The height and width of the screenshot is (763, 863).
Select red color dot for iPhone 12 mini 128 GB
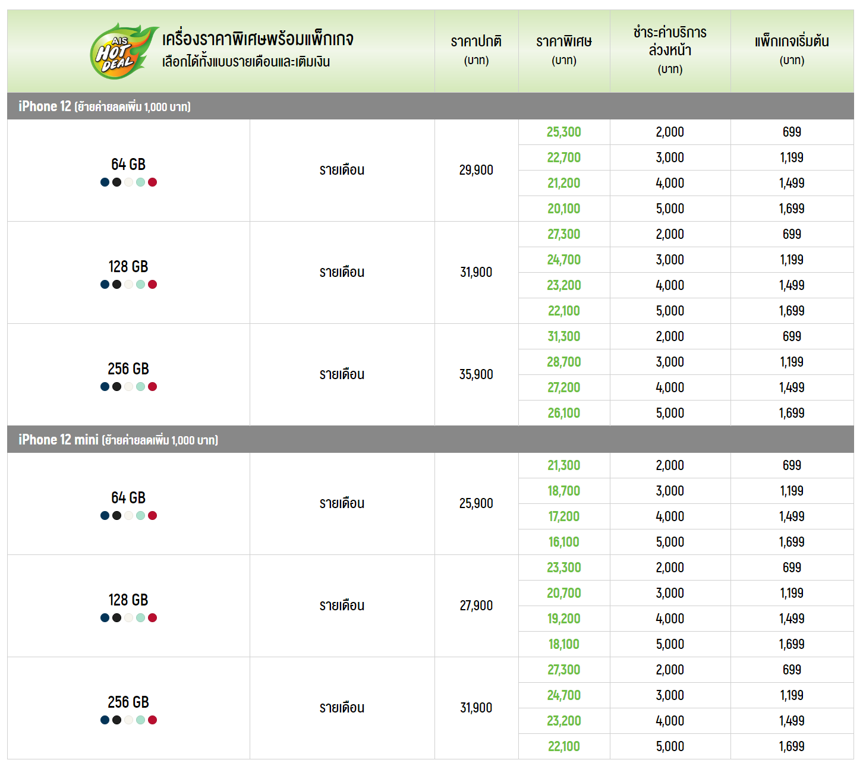coord(152,618)
